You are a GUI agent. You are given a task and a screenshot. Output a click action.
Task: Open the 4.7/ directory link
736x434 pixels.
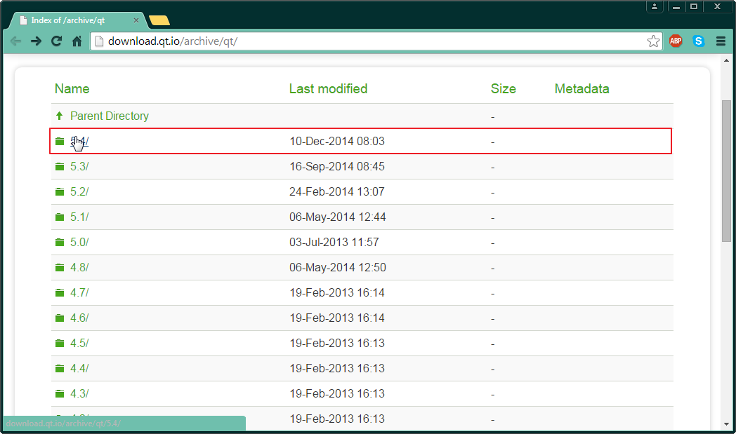[79, 293]
